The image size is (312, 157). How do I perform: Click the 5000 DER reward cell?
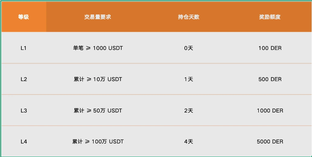click(270, 141)
